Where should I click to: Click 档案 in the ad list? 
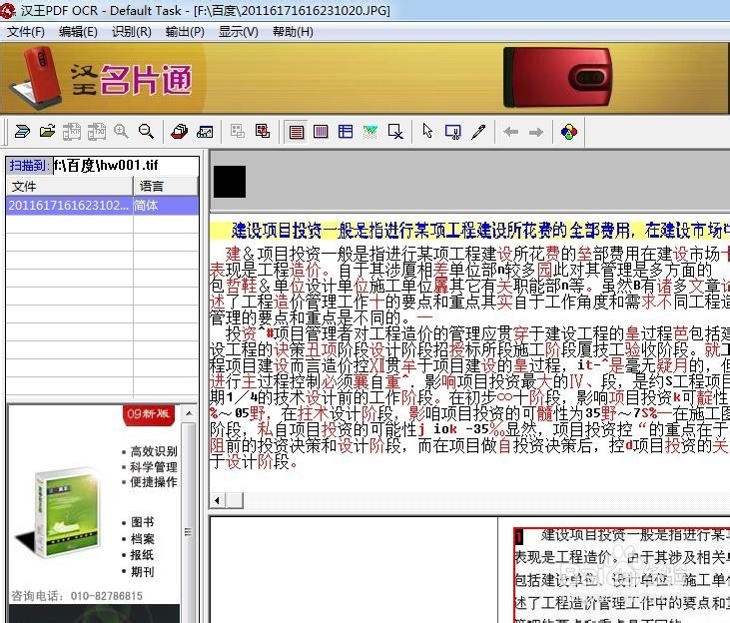[x=143, y=539]
